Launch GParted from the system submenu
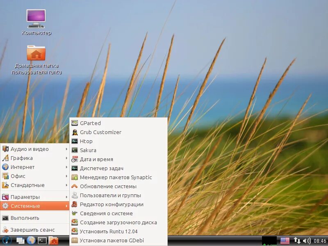 click(118, 123)
